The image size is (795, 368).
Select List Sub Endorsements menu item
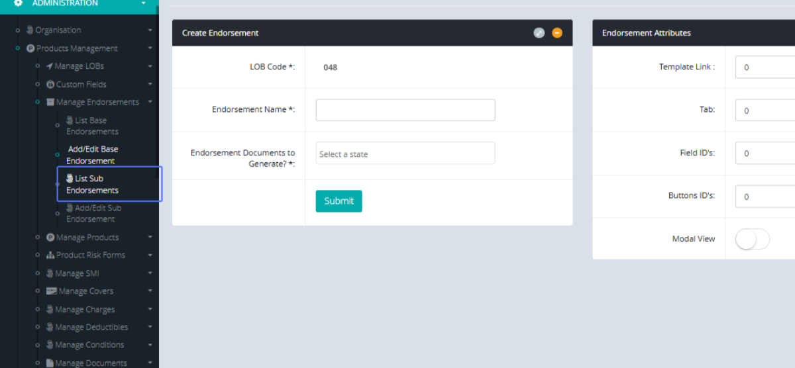(x=92, y=184)
